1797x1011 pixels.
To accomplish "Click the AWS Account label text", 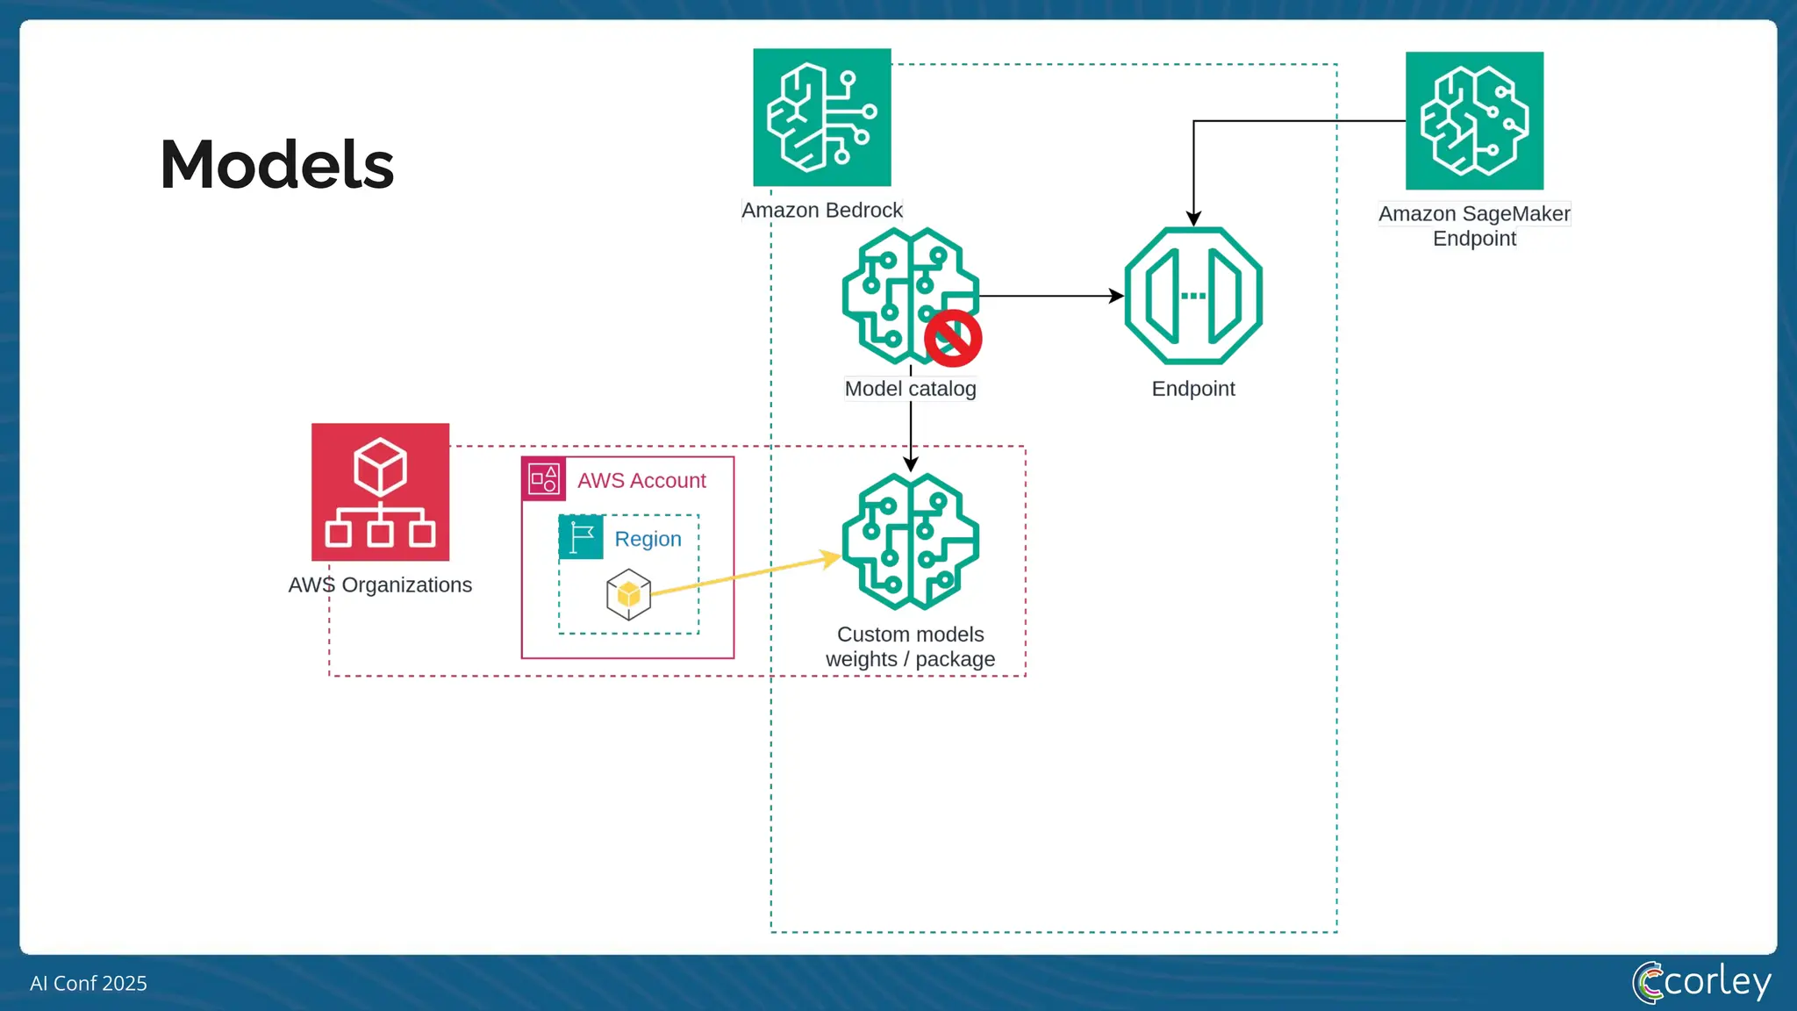I will pyautogui.click(x=641, y=481).
